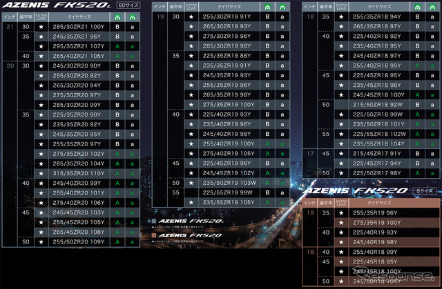This screenshot has height=289, width=442.
Task: Select the 245/30ZR20 90Y tire size
Action: point(77,66)
